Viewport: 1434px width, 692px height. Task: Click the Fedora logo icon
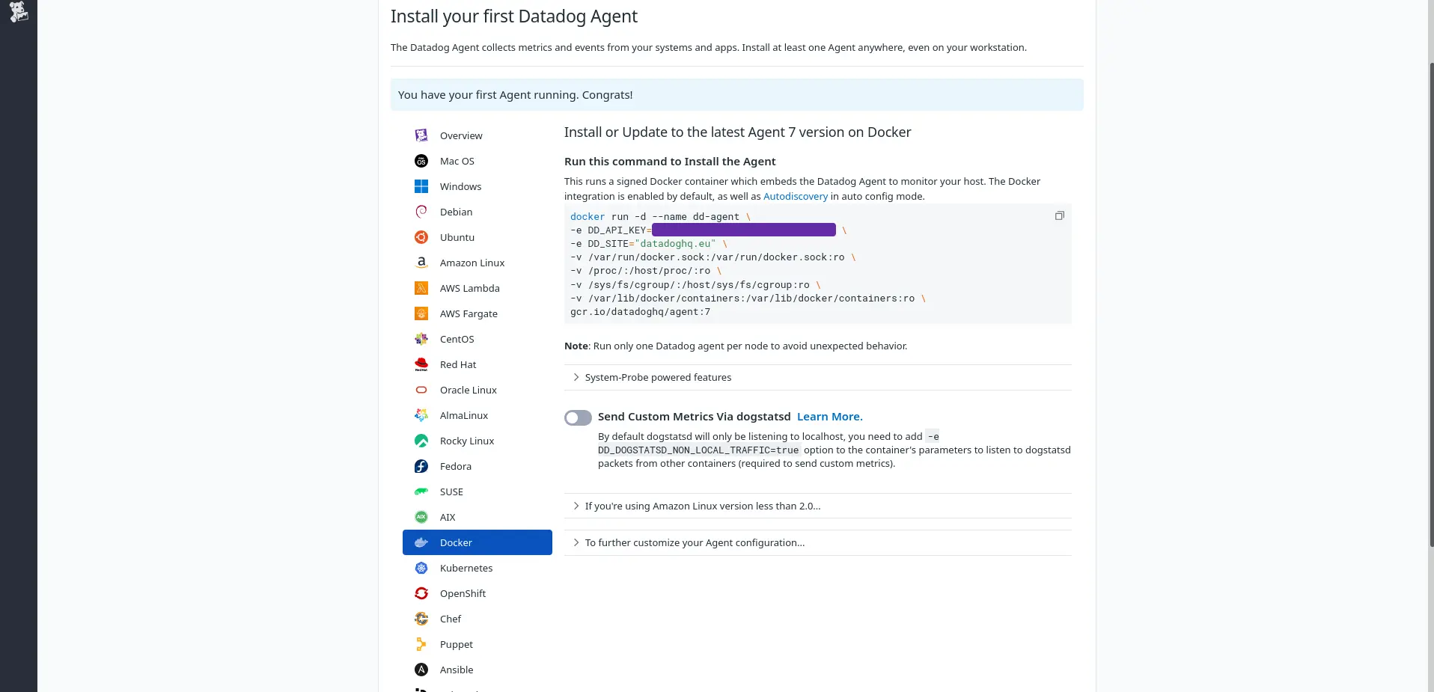tap(421, 466)
